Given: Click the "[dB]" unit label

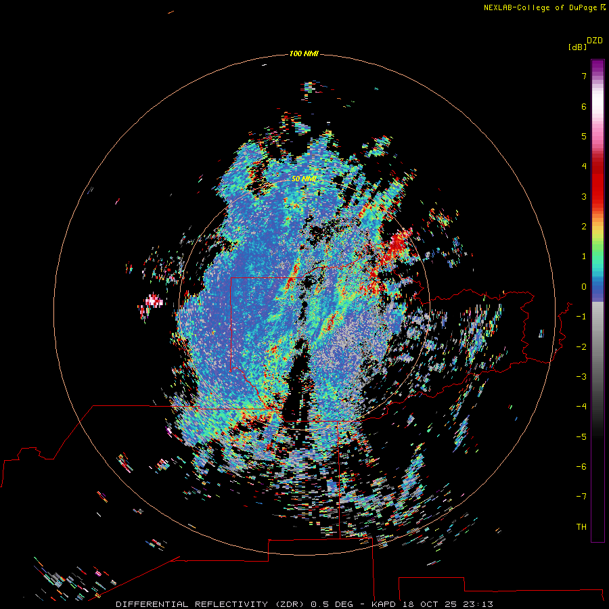Looking at the screenshot, I should click(x=577, y=47).
